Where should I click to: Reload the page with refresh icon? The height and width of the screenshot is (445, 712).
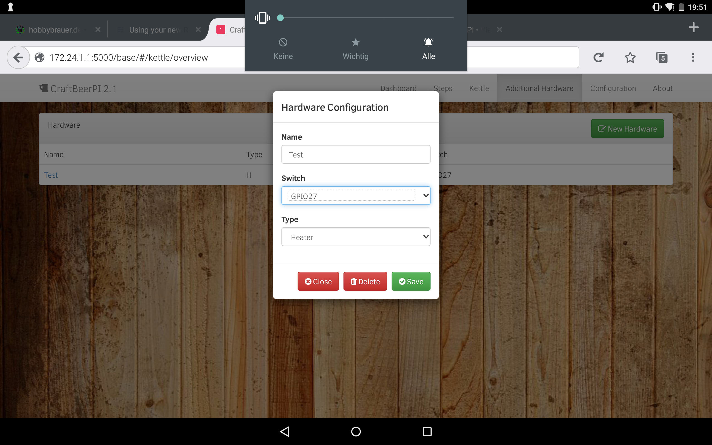coord(599,57)
